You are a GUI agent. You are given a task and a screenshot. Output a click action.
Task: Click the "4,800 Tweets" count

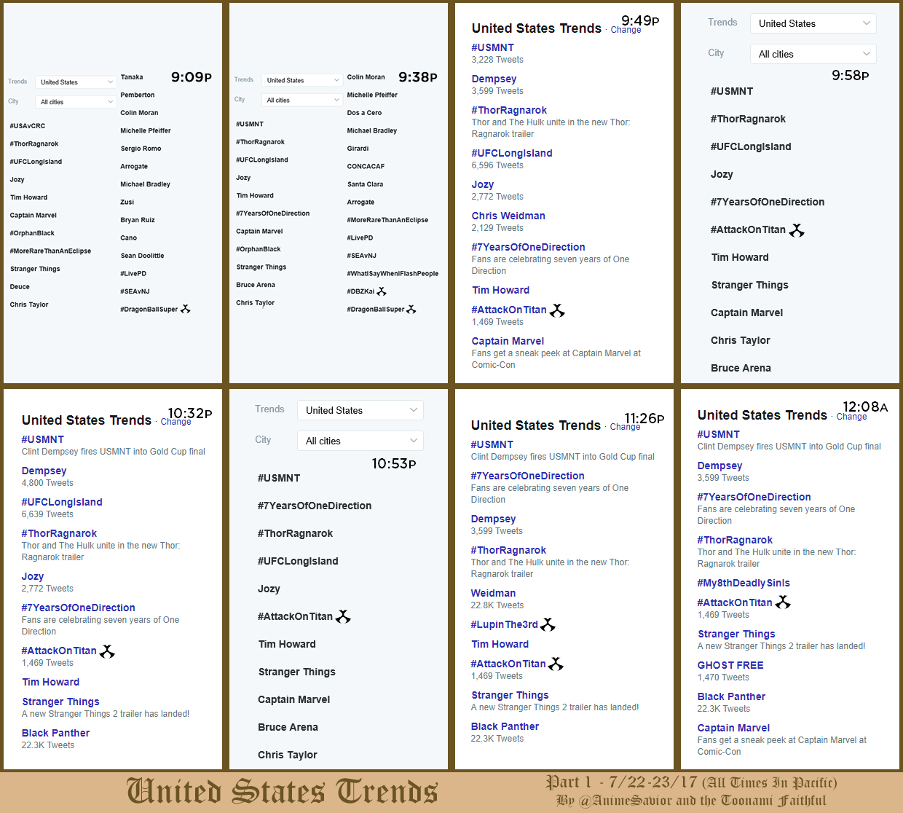click(47, 483)
